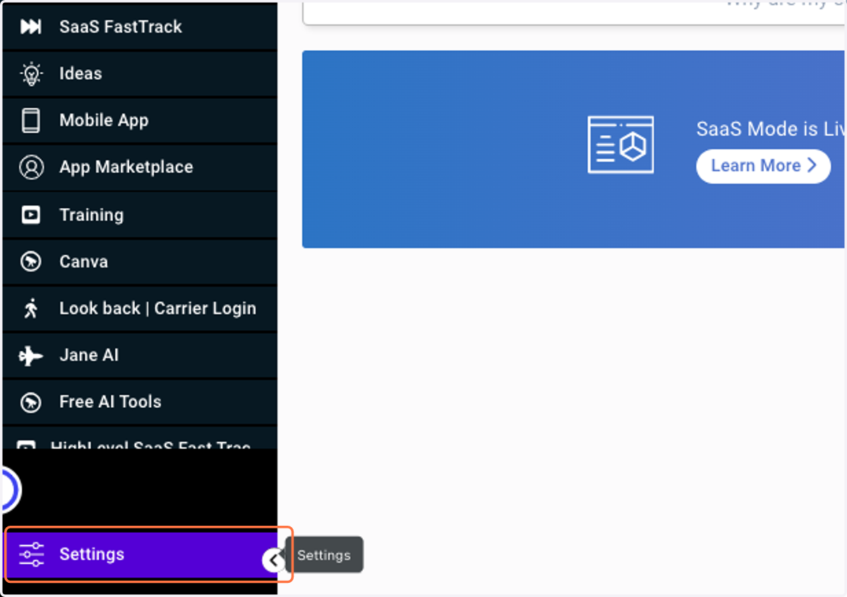Open Canva from the sidebar
The image size is (847, 597).
pyautogui.click(x=140, y=262)
